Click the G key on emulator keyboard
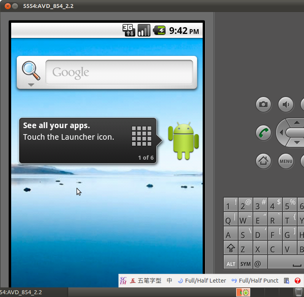Viewport: 304px width, 297px height. tap(290, 233)
